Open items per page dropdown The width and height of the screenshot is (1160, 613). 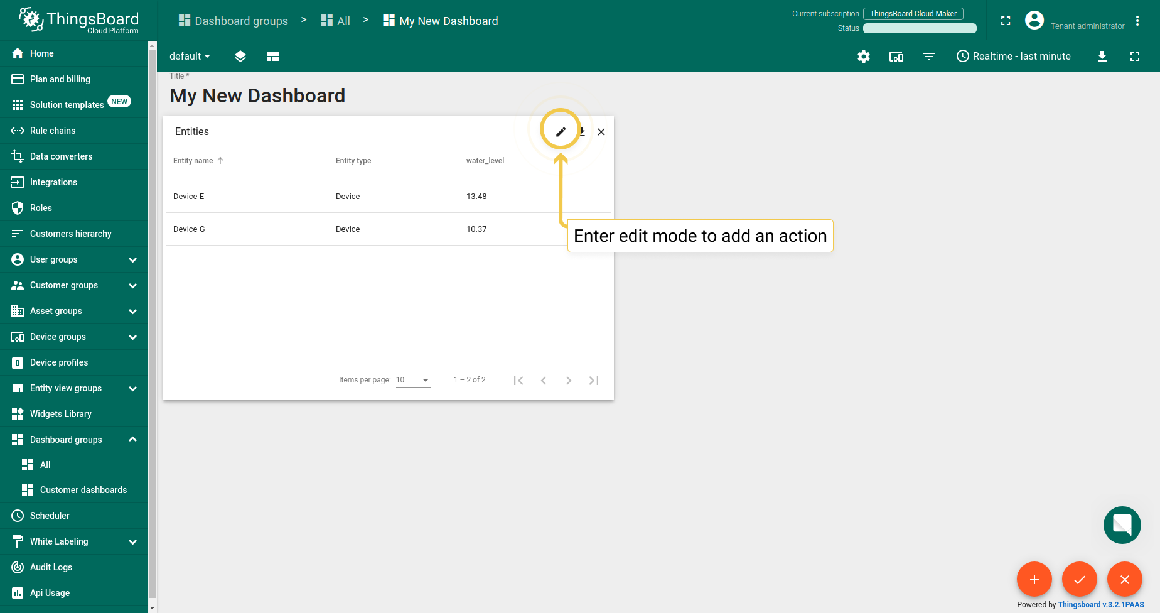click(x=413, y=380)
